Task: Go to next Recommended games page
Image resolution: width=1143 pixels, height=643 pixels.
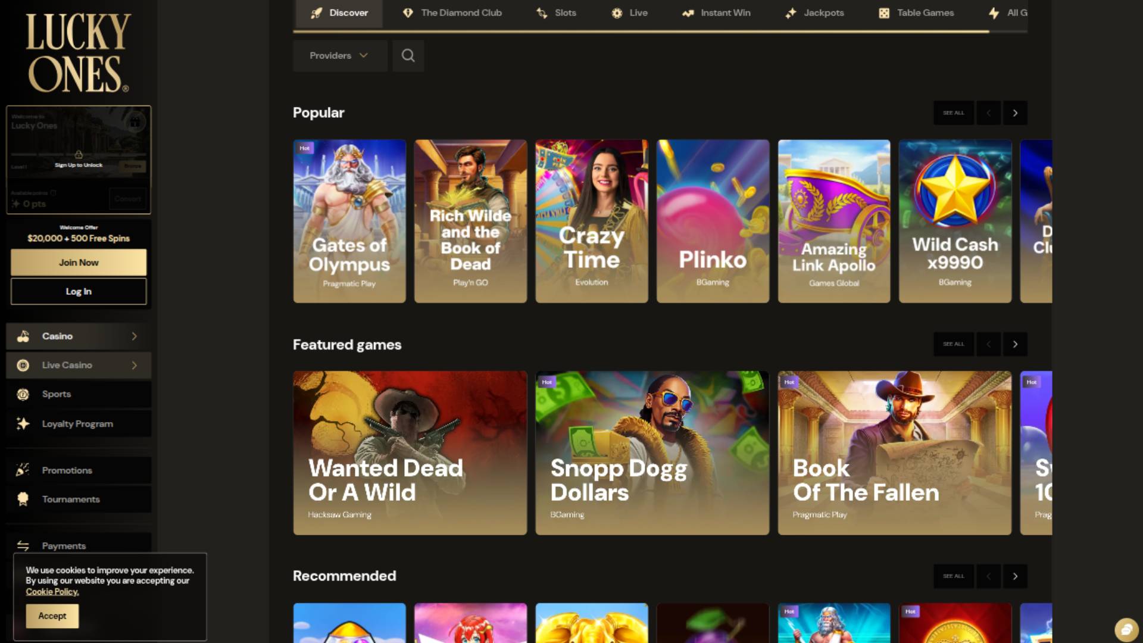Action: point(1015,576)
